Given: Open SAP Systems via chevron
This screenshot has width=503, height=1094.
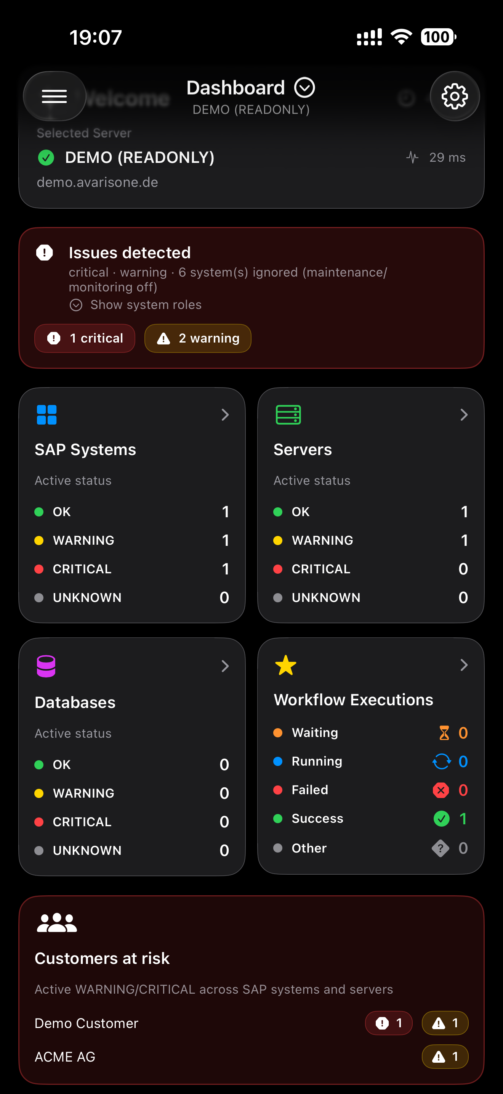Looking at the screenshot, I should point(225,415).
